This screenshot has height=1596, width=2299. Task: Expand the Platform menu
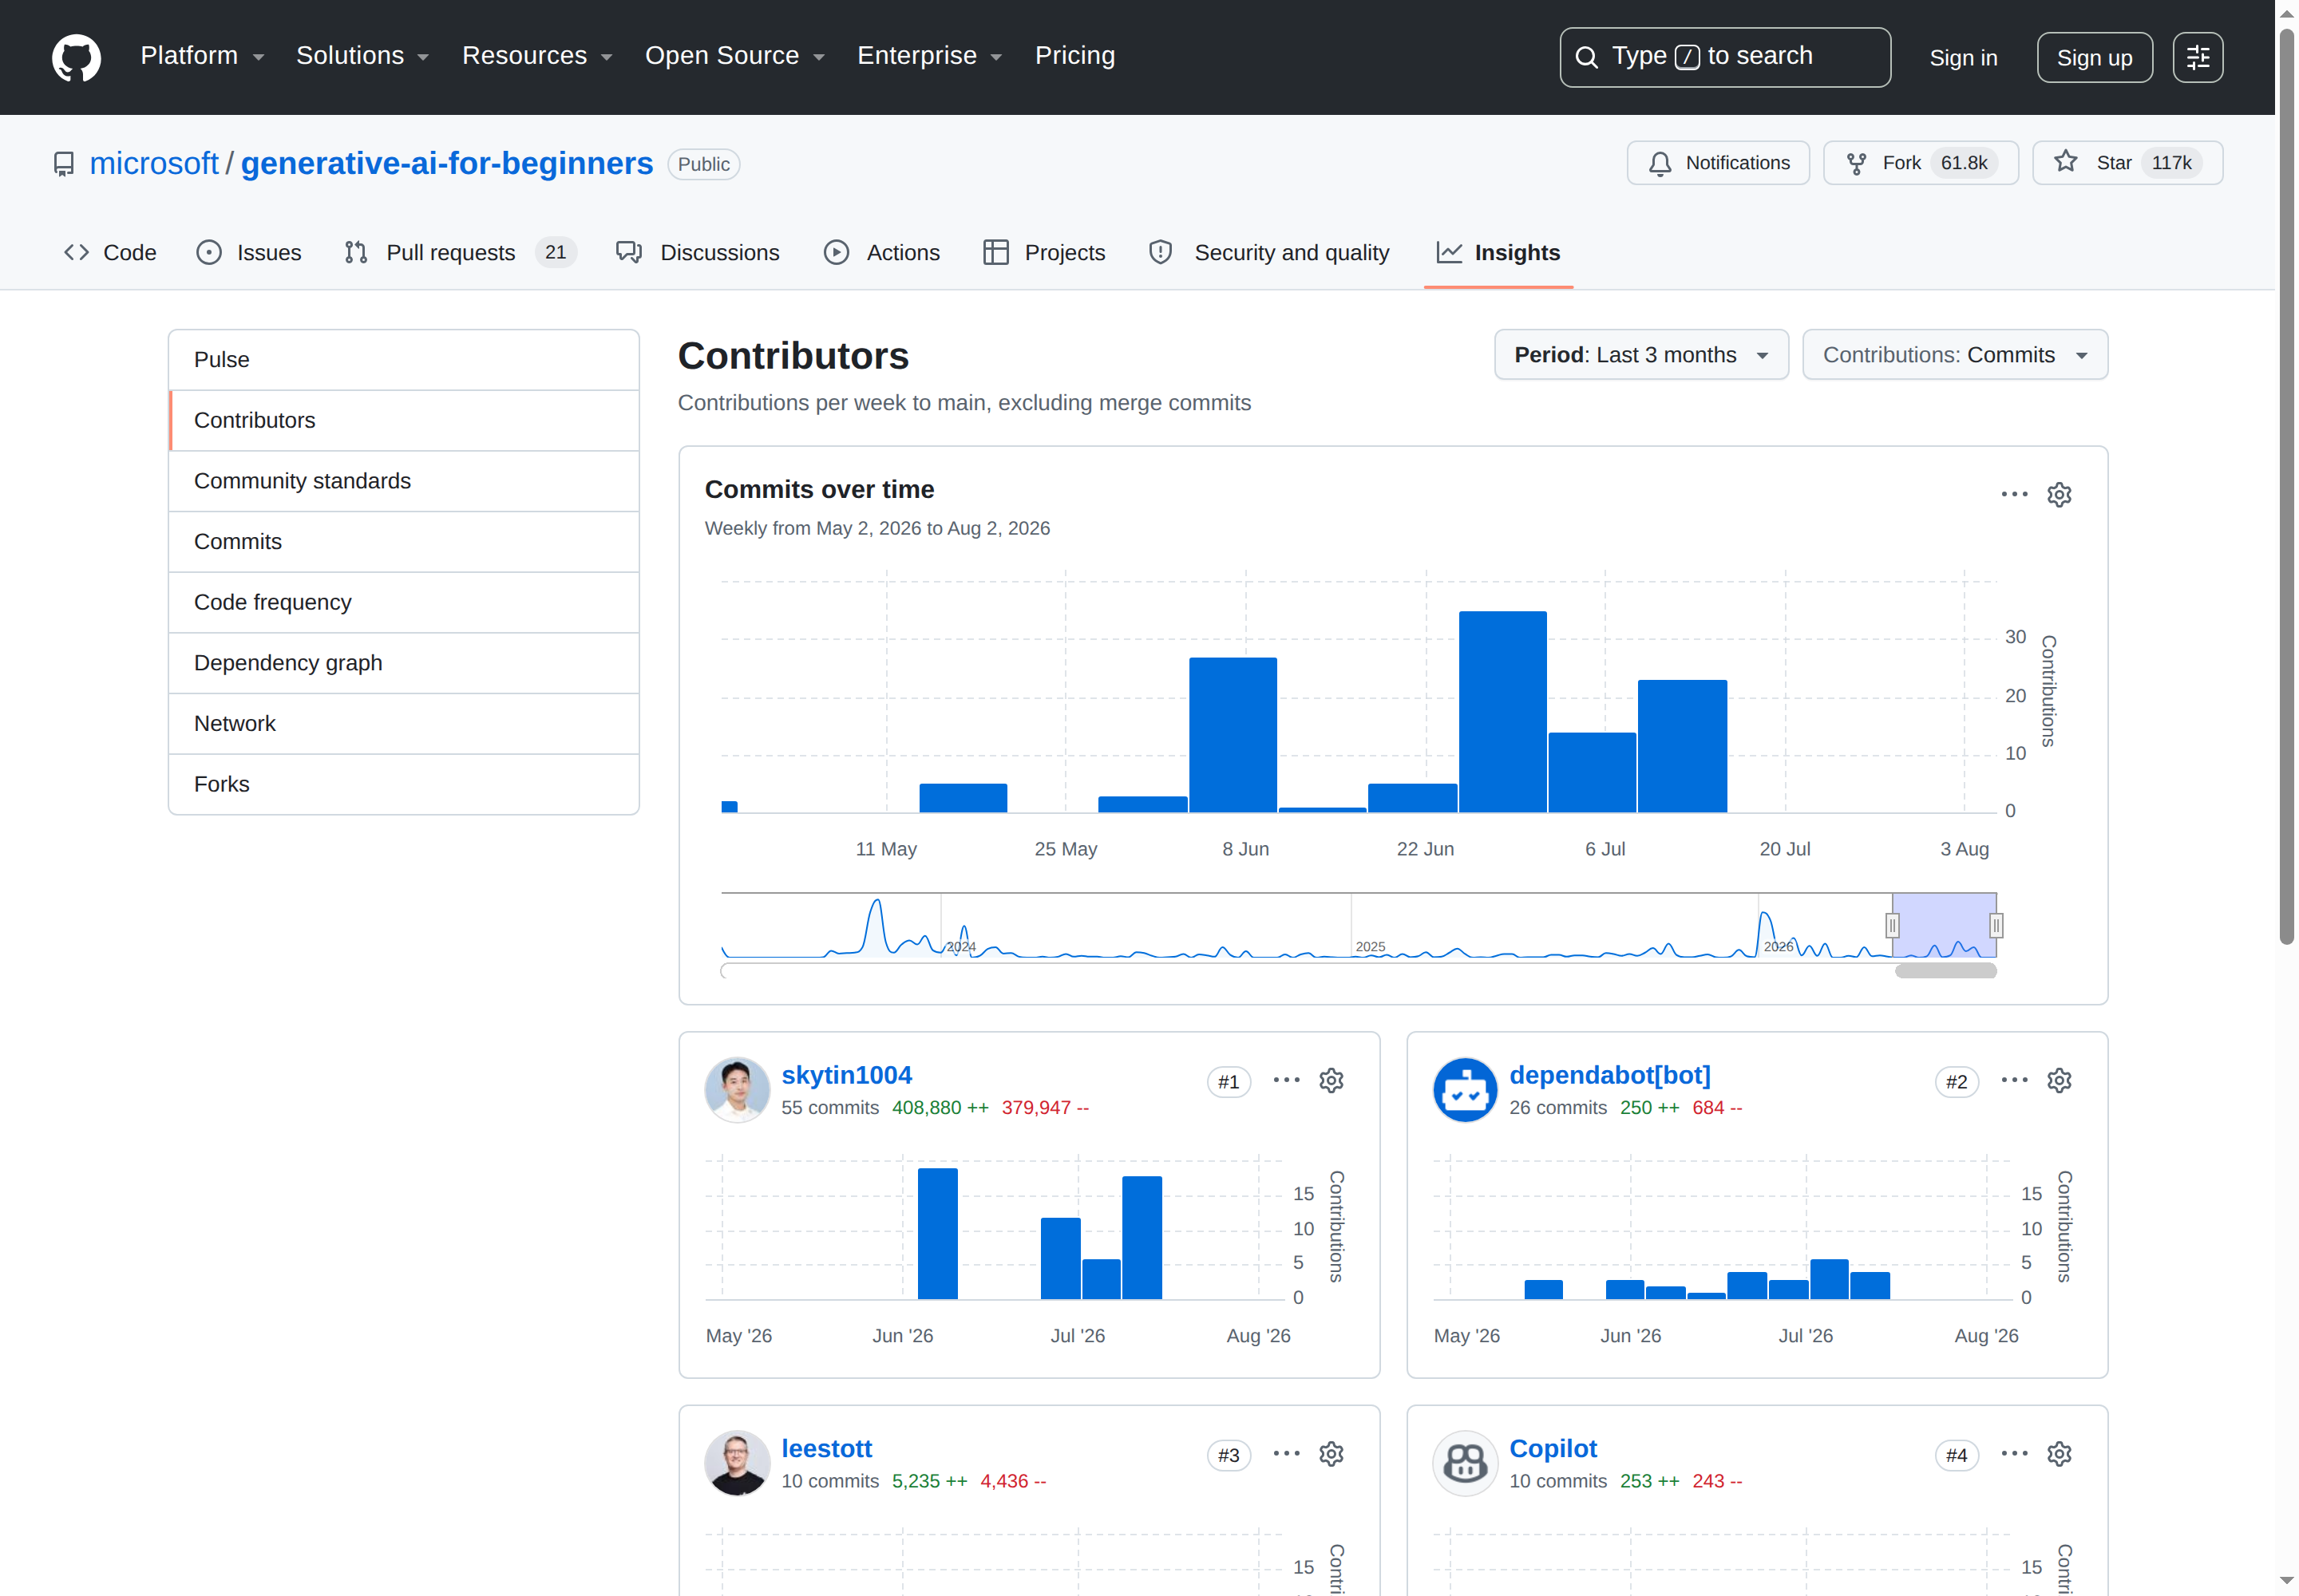[x=202, y=56]
